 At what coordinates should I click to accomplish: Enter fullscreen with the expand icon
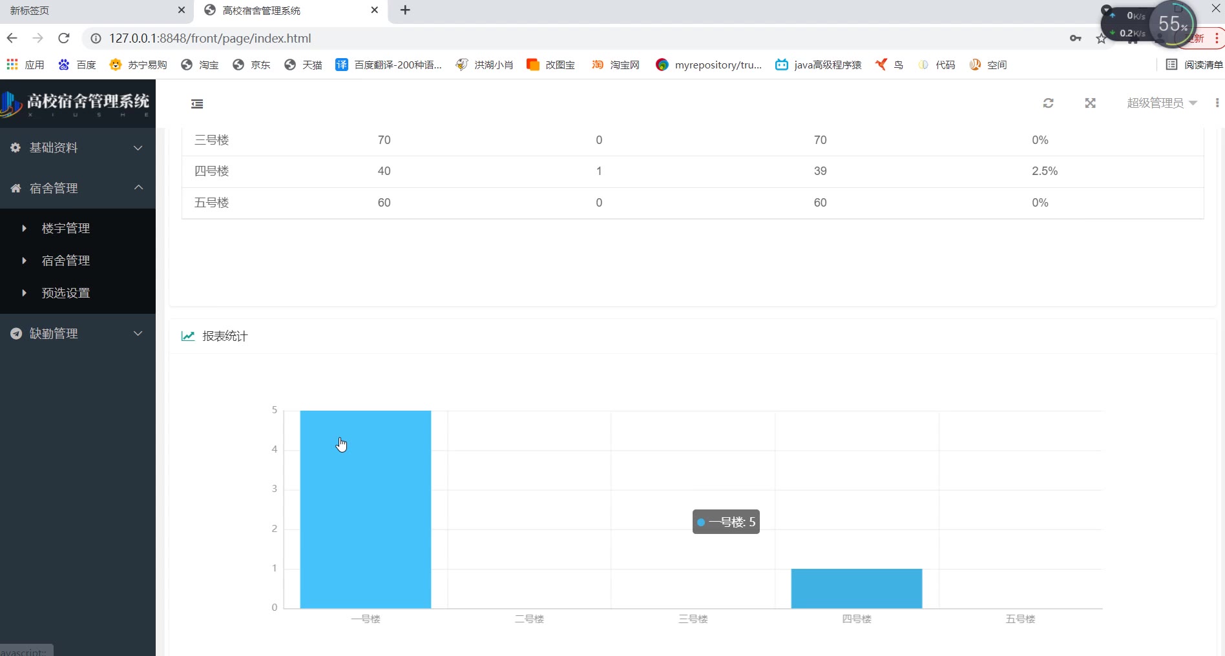pyautogui.click(x=1090, y=103)
